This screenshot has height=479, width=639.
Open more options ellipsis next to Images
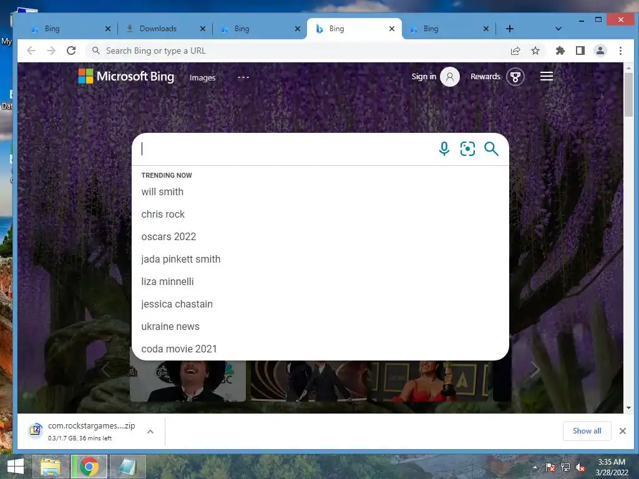243,77
